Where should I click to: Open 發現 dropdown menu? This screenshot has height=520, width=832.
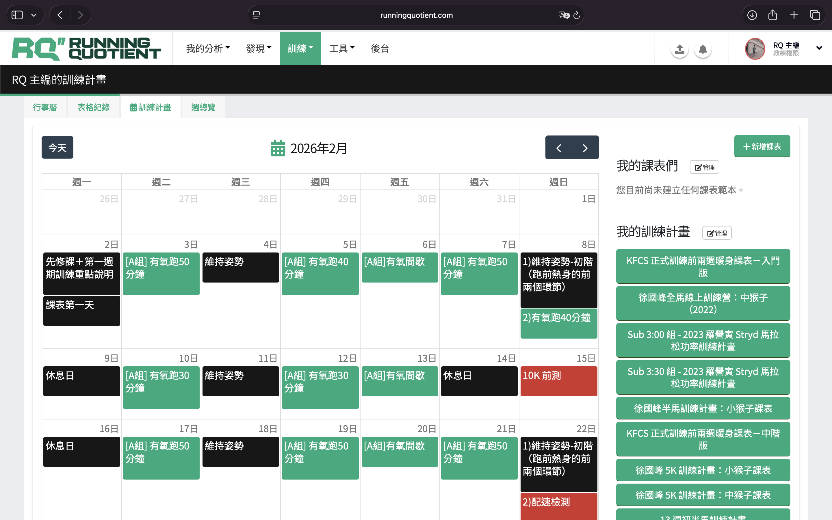point(259,49)
